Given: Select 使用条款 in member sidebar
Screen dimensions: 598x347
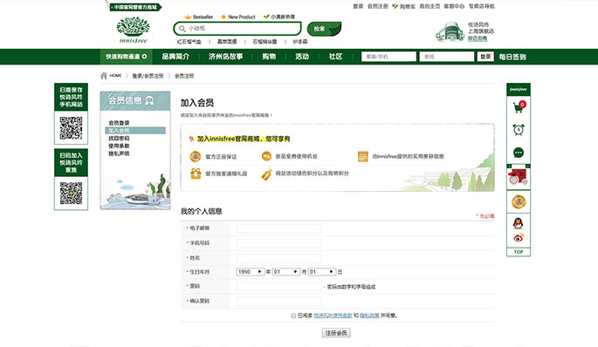Looking at the screenshot, I should pyautogui.click(x=119, y=146).
